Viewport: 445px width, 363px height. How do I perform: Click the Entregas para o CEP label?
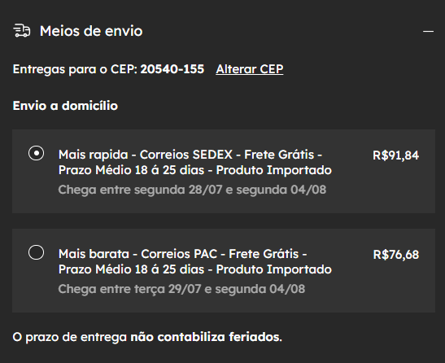point(75,69)
